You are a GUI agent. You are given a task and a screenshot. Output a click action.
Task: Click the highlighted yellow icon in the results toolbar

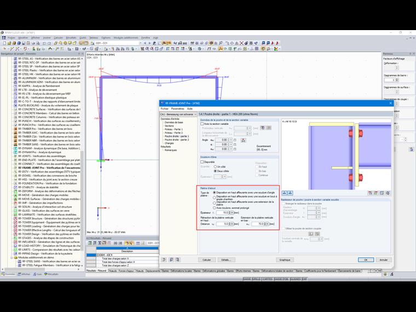coord(127,243)
